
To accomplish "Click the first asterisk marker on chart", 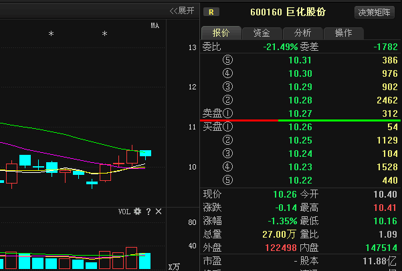I will point(52,34).
